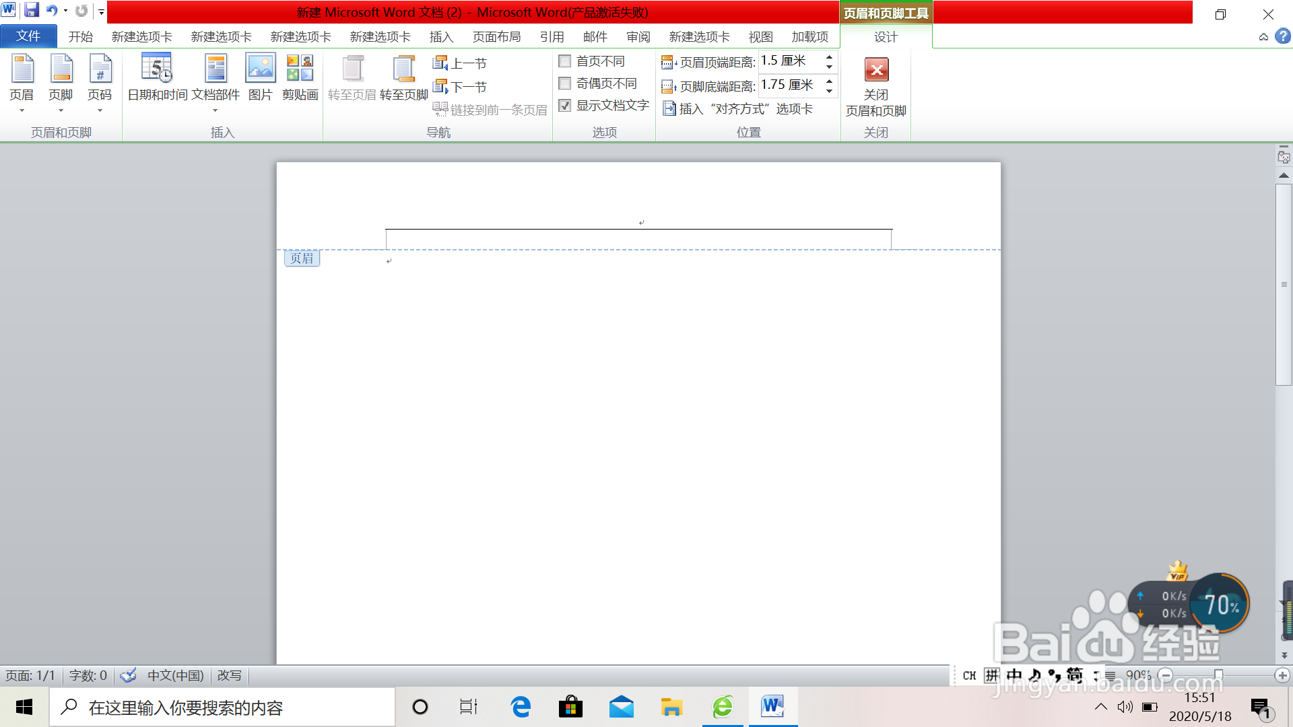Open Microsoft Store from taskbar

click(570, 707)
